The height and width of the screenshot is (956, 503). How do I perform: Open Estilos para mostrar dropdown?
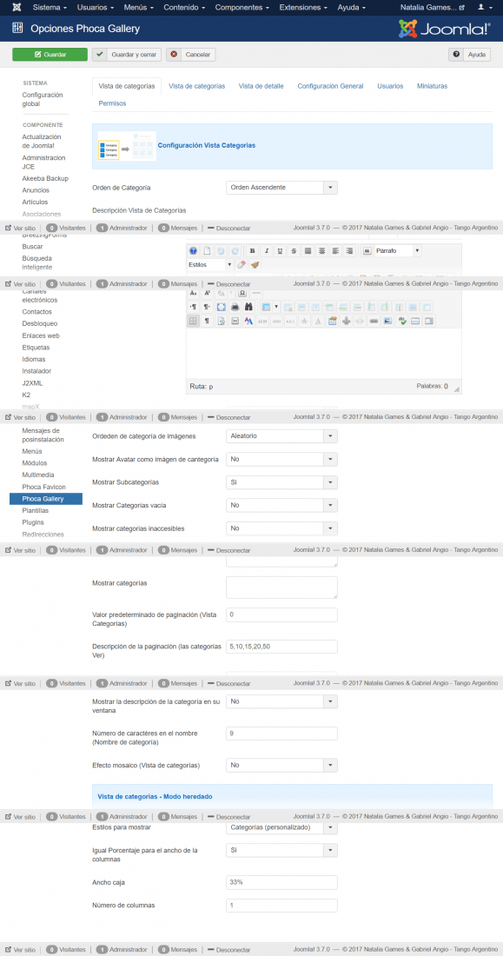point(281,827)
